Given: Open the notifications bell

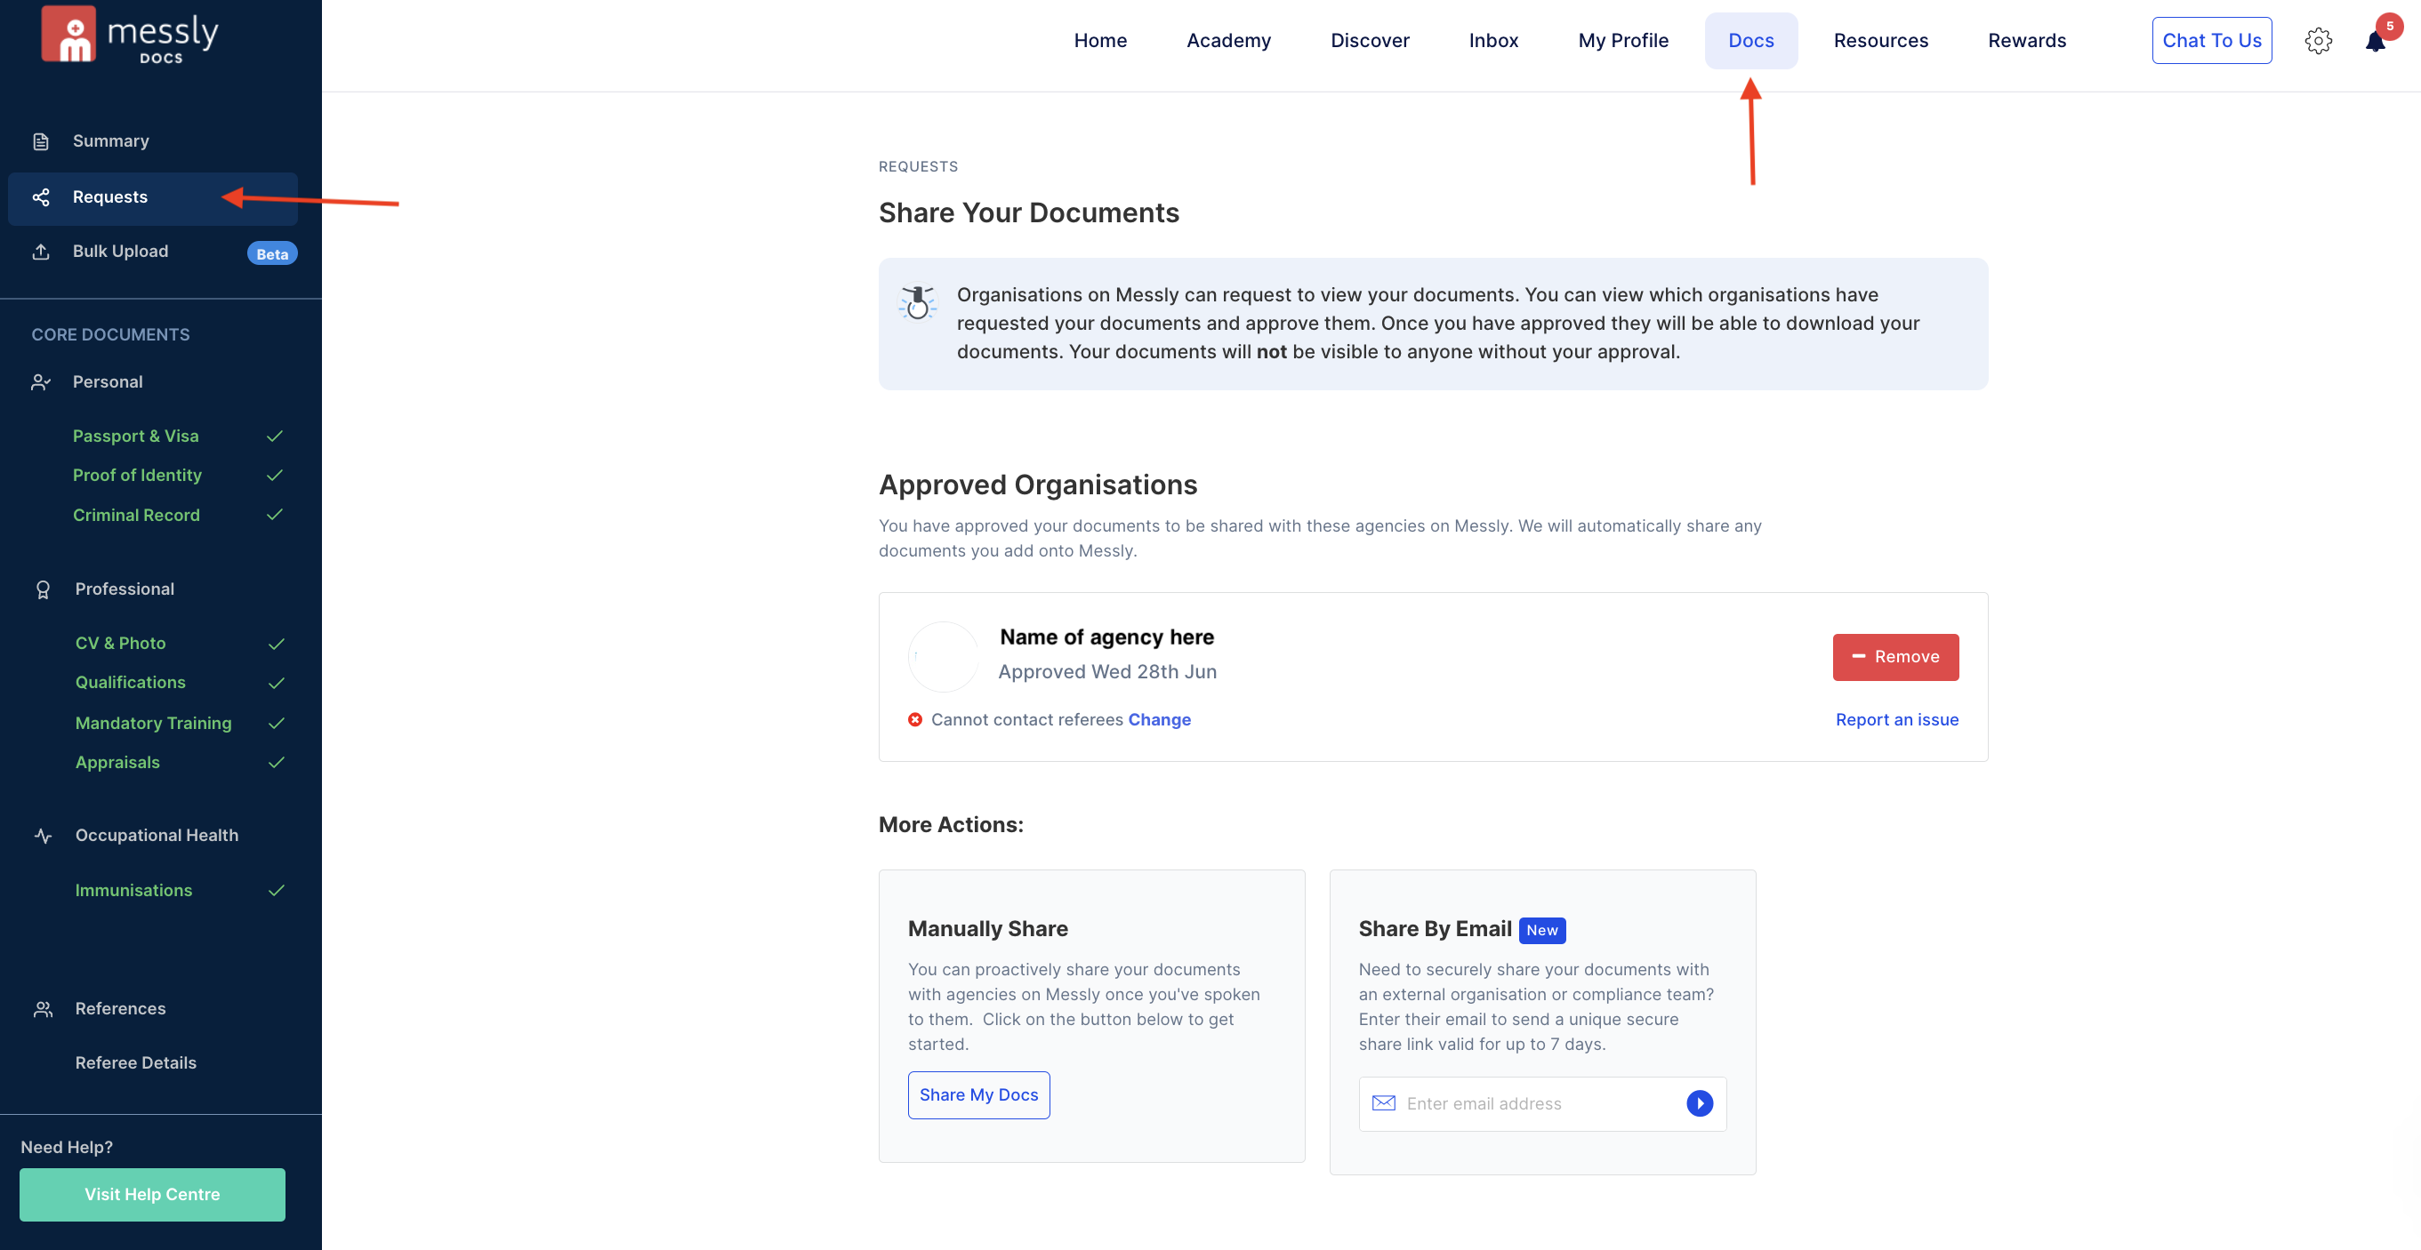Looking at the screenshot, I should 2376,40.
